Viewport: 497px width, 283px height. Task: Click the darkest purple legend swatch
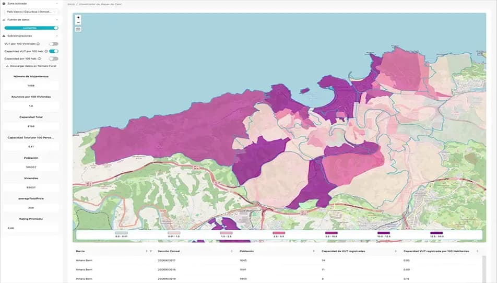pyautogui.click(x=436, y=233)
